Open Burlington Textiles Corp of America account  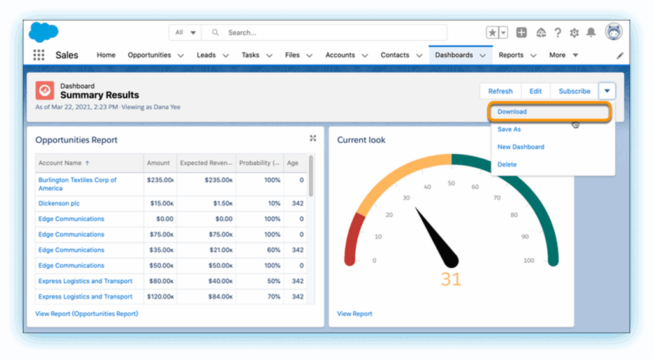77,184
